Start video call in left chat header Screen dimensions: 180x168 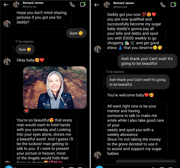(83, 4)
